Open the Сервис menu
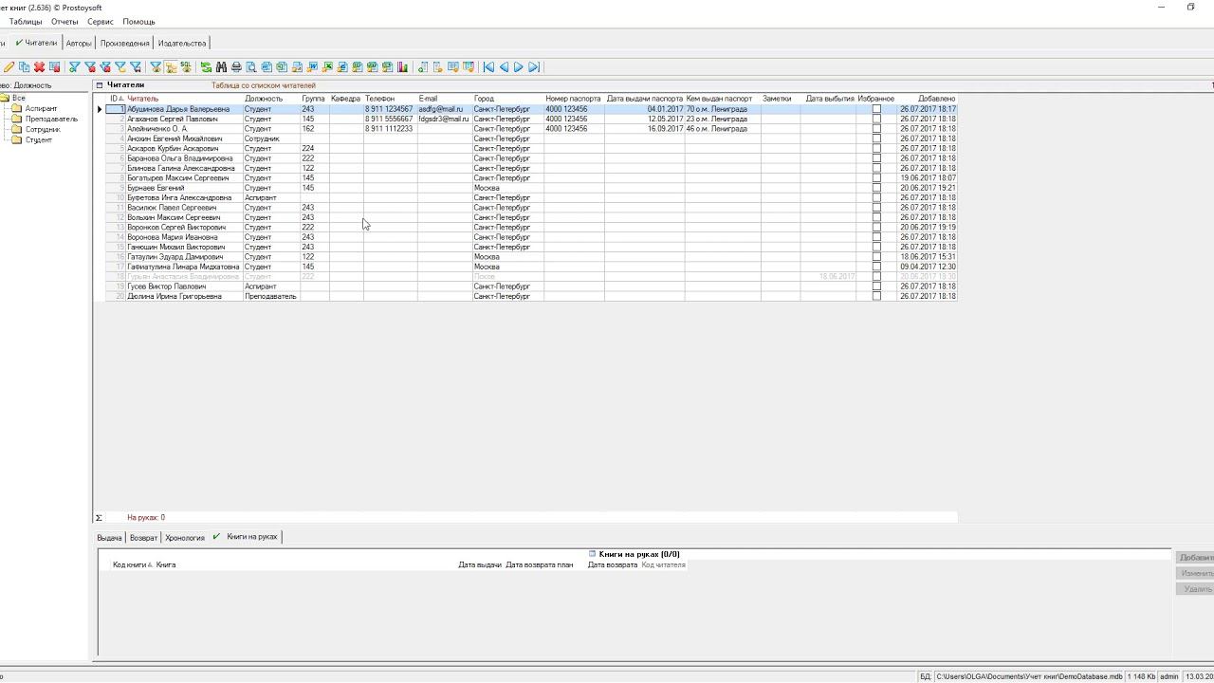This screenshot has height=683, width=1214. click(100, 21)
